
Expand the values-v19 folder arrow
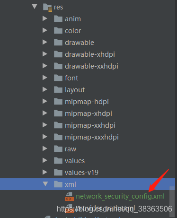click(x=45, y=172)
